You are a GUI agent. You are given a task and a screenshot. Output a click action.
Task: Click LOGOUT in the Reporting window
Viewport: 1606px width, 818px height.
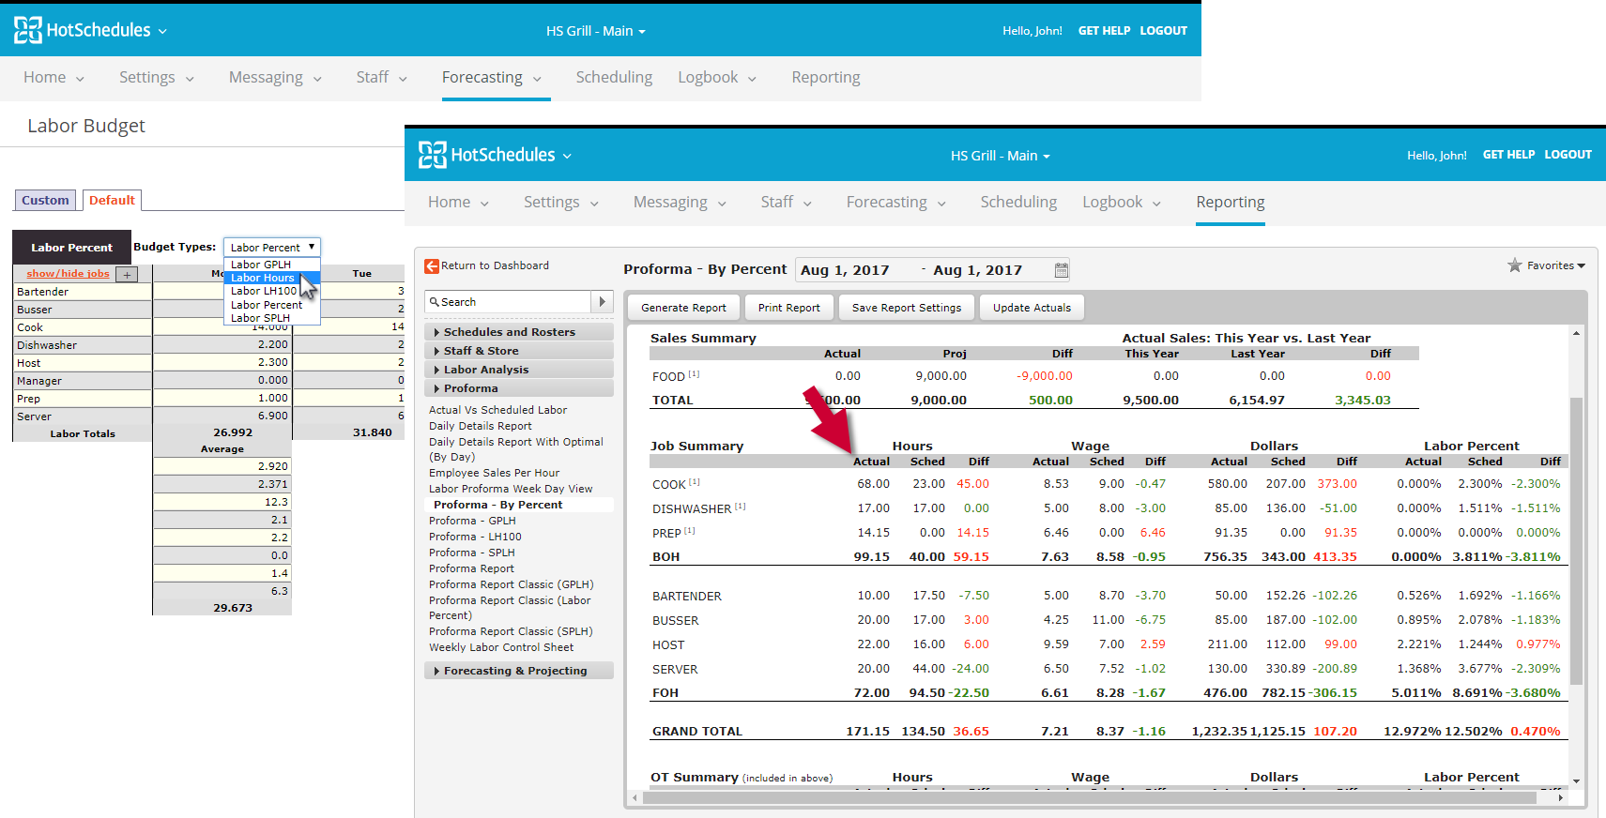(x=1568, y=155)
